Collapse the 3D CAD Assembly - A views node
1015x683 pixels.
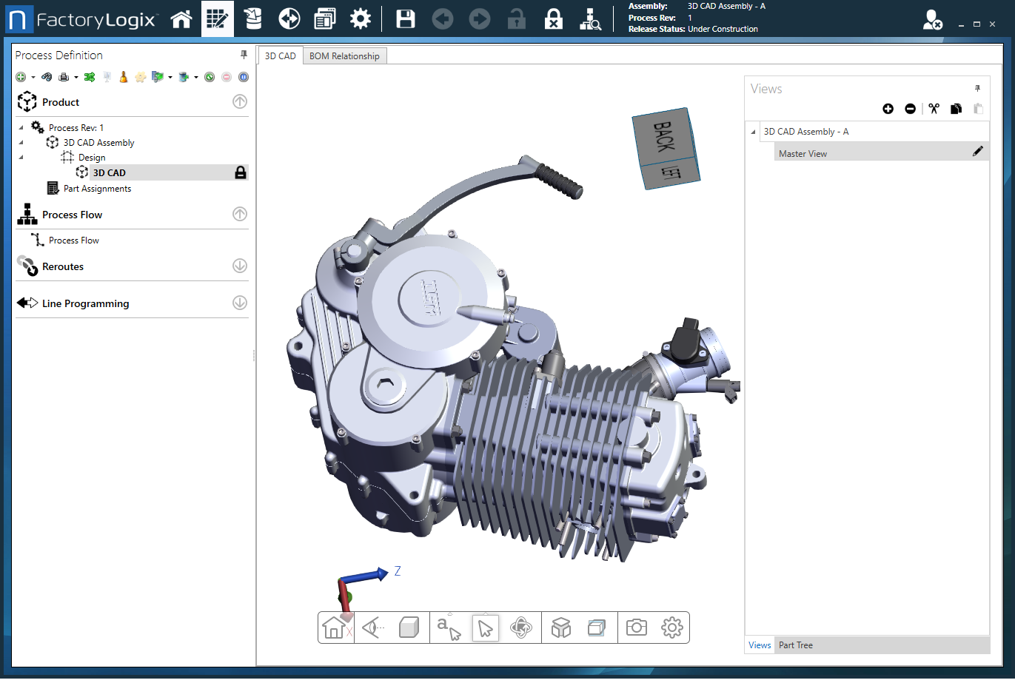(754, 132)
